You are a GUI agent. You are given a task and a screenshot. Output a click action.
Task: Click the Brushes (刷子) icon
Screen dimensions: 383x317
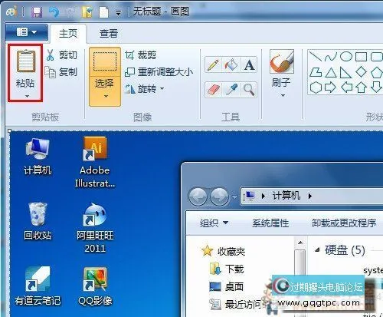[282, 61]
